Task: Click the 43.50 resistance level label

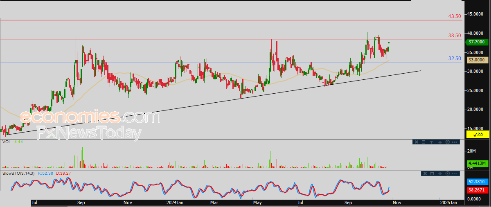Action: tap(455, 16)
